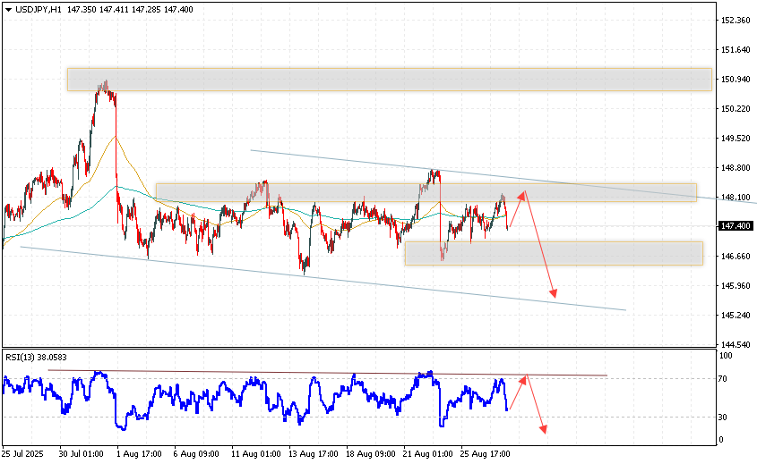The width and height of the screenshot is (757, 464).
Task: Click the 25 Aug 17:00 time label
Action: click(485, 454)
